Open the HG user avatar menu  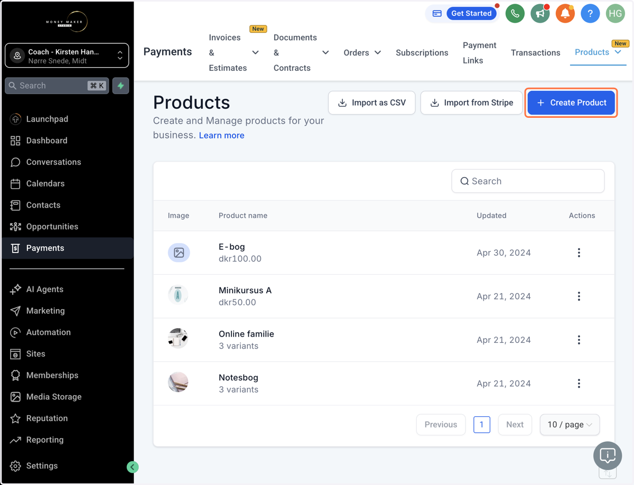(x=616, y=13)
